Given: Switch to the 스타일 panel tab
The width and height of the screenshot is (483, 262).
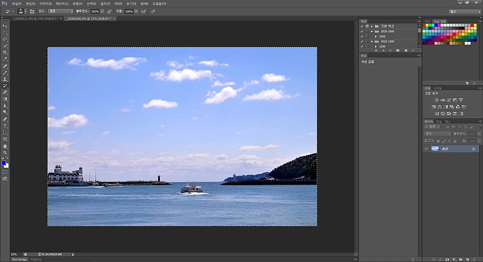Looking at the screenshot, I should pyautogui.click(x=436, y=88).
